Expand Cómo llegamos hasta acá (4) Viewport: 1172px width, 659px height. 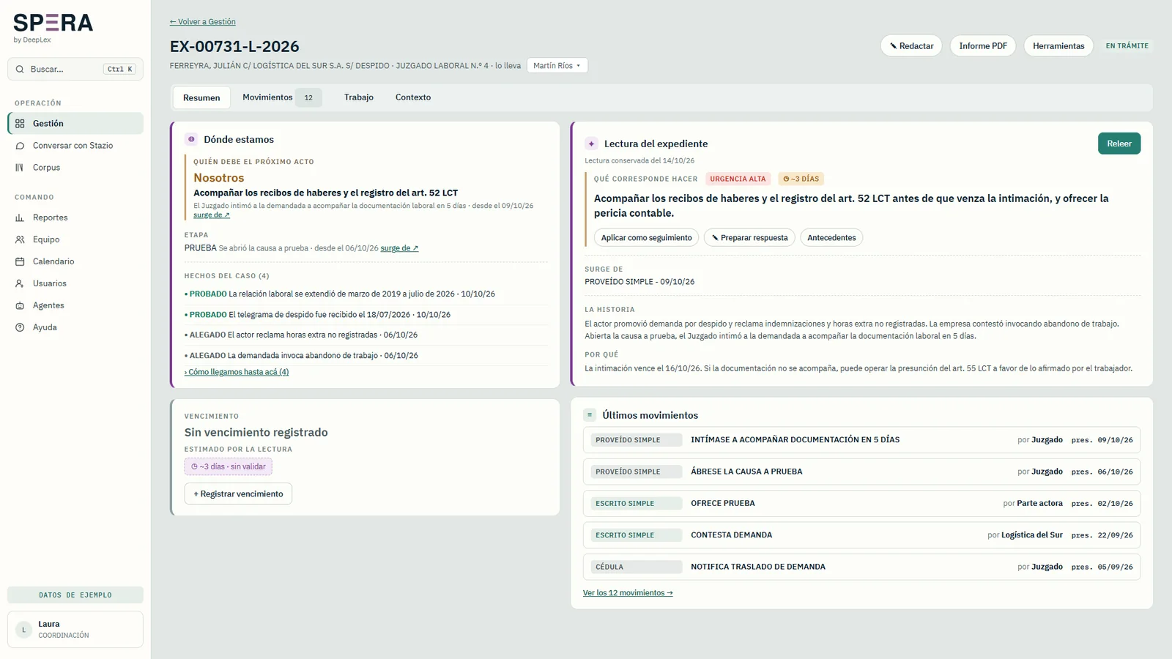coord(237,372)
